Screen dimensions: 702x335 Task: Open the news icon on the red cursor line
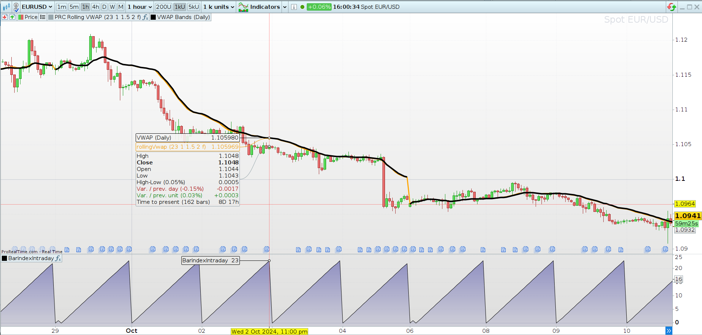click(x=267, y=249)
